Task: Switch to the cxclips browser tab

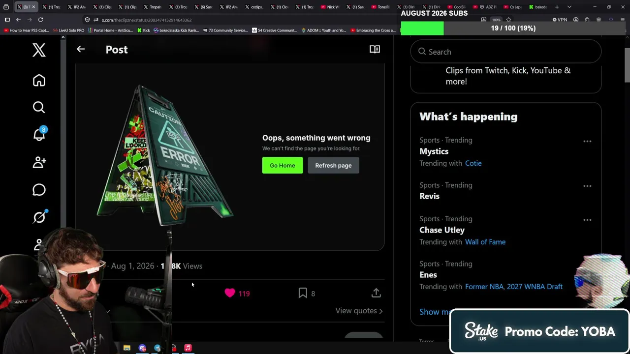Action: (x=254, y=7)
